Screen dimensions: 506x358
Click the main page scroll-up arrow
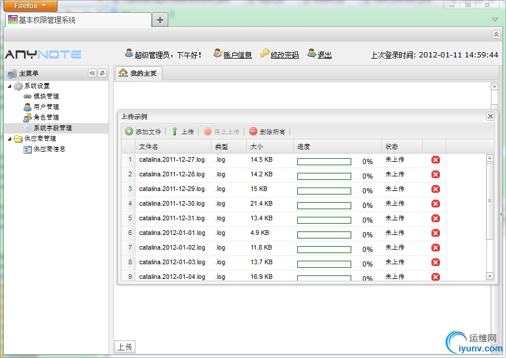(x=494, y=87)
